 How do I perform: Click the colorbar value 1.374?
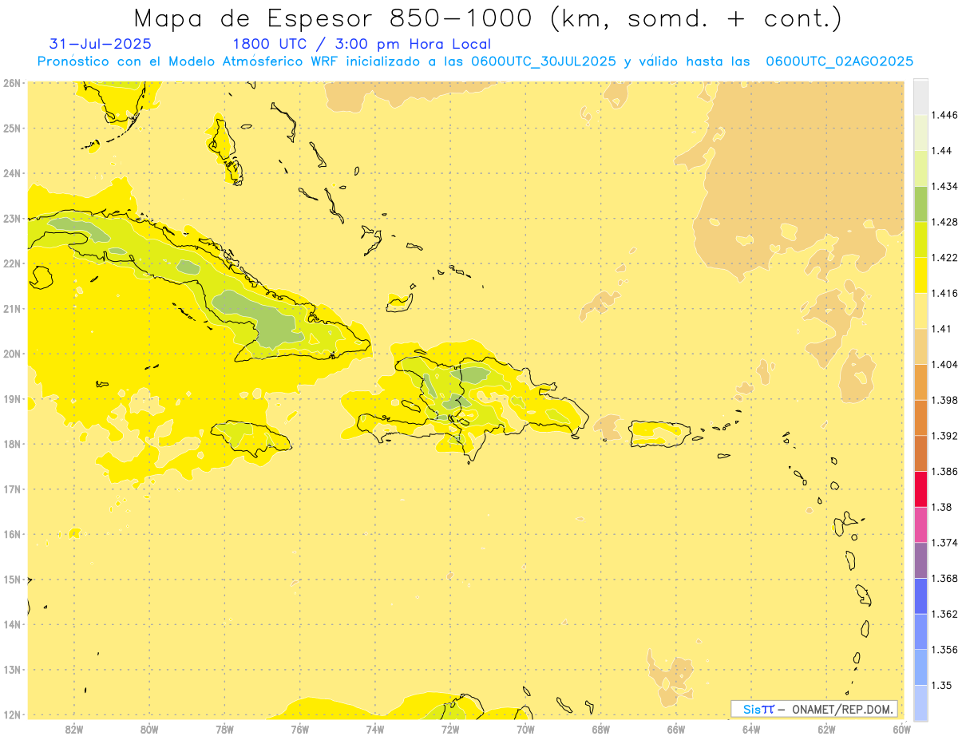944,543
